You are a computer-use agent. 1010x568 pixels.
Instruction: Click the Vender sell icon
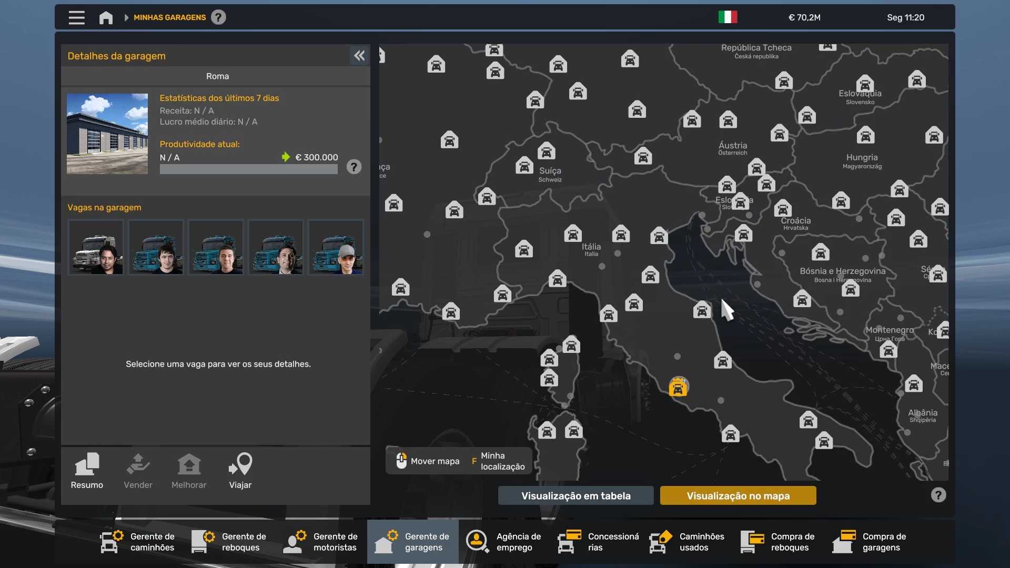coord(138,471)
